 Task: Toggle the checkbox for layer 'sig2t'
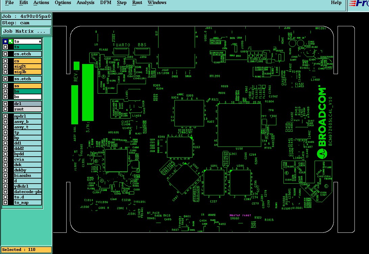coord(5,66)
